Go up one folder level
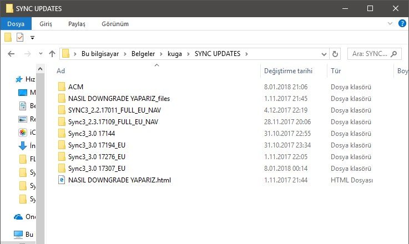Screen dimensions: 409x244 click(x=52, y=54)
